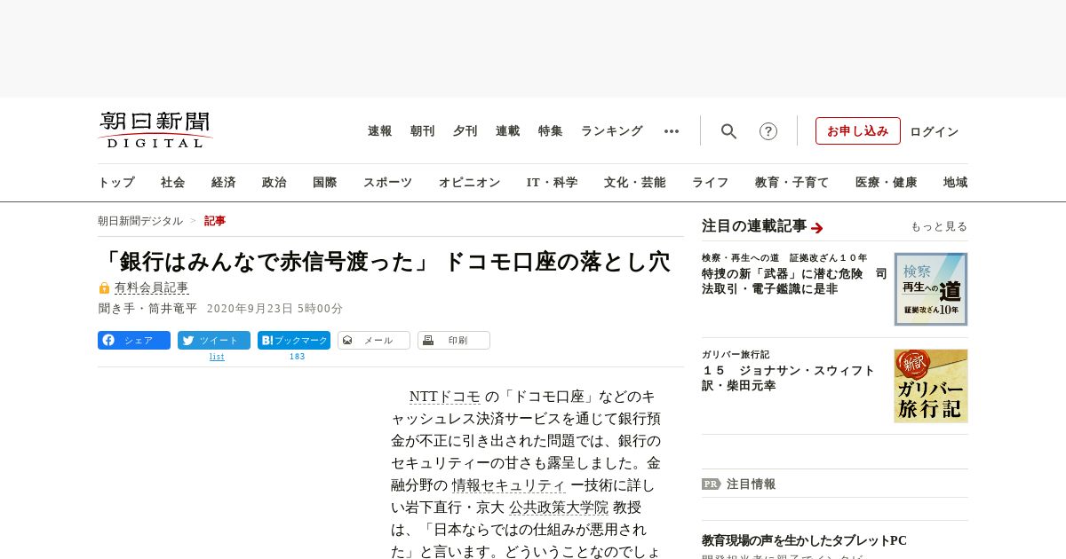Click the red arrow beside 注目の連載記事
The height and width of the screenshot is (559, 1066).
click(x=817, y=227)
